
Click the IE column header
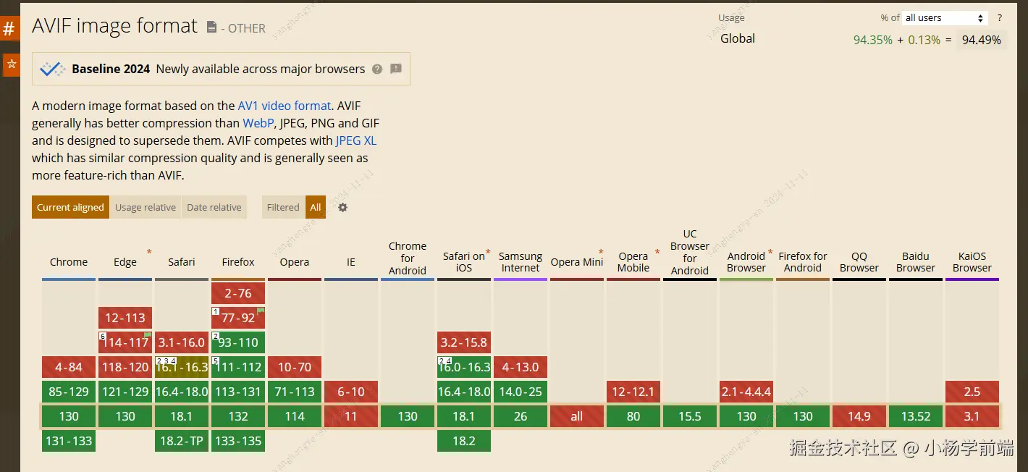click(x=351, y=262)
